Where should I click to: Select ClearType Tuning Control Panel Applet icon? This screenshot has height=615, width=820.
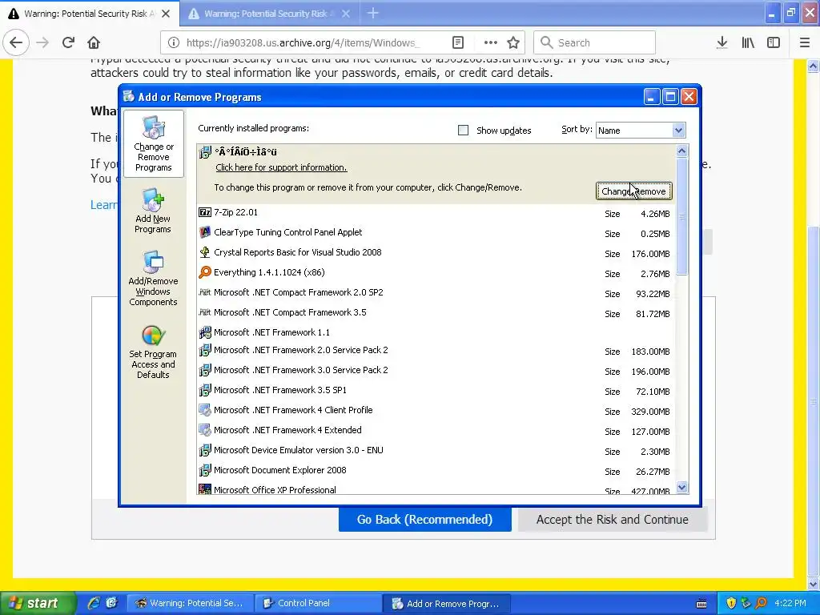click(x=205, y=232)
